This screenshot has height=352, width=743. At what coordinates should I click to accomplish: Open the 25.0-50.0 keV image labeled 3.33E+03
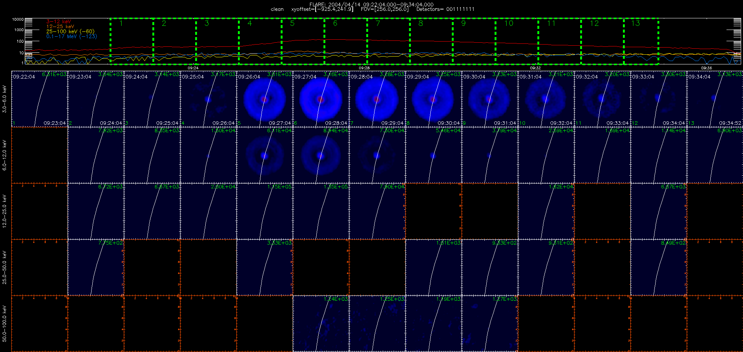[x=265, y=267]
